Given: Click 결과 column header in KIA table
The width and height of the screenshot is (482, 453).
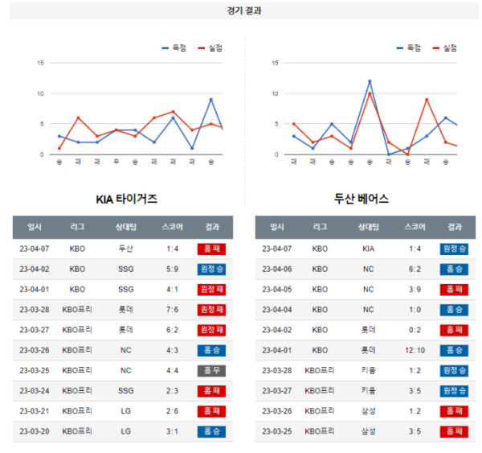Looking at the screenshot, I should 212,227.
